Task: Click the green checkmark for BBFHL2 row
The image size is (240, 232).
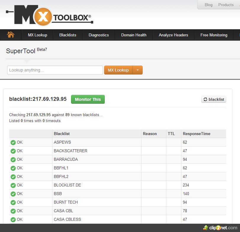Action: tap(13, 177)
